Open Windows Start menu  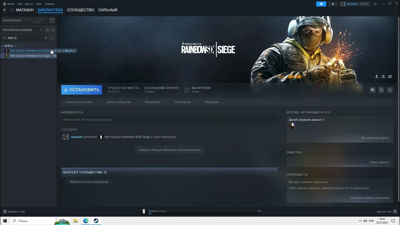pos(5,221)
